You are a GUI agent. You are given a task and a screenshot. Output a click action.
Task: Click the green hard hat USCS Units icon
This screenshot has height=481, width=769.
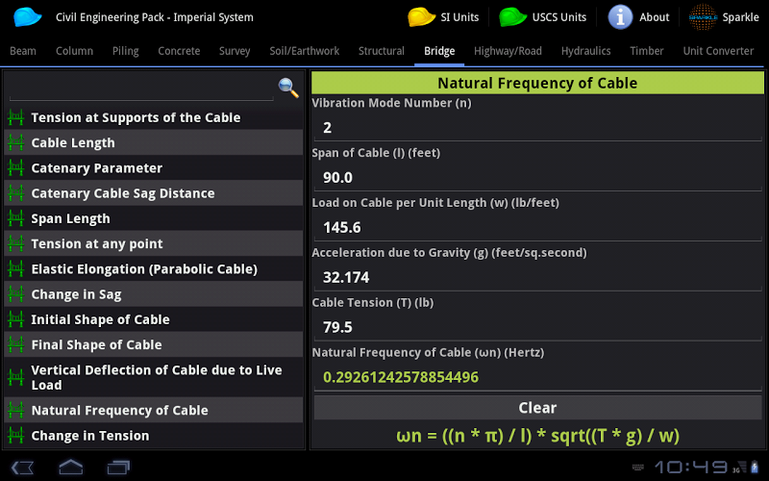513,16
